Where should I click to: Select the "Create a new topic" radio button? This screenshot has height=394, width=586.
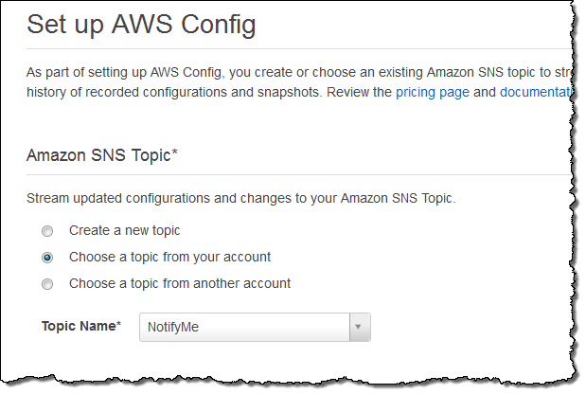pos(47,230)
